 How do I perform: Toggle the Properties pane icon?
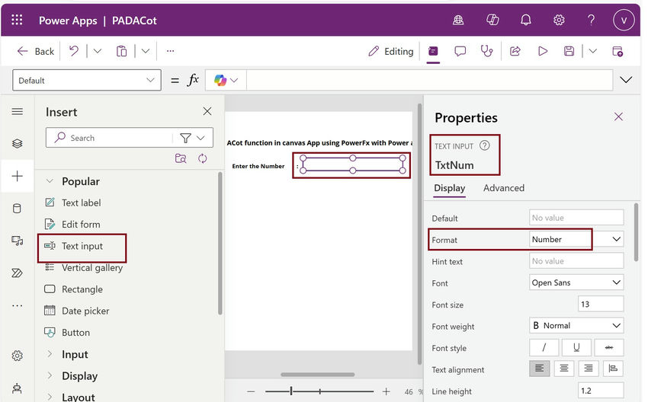pos(433,51)
